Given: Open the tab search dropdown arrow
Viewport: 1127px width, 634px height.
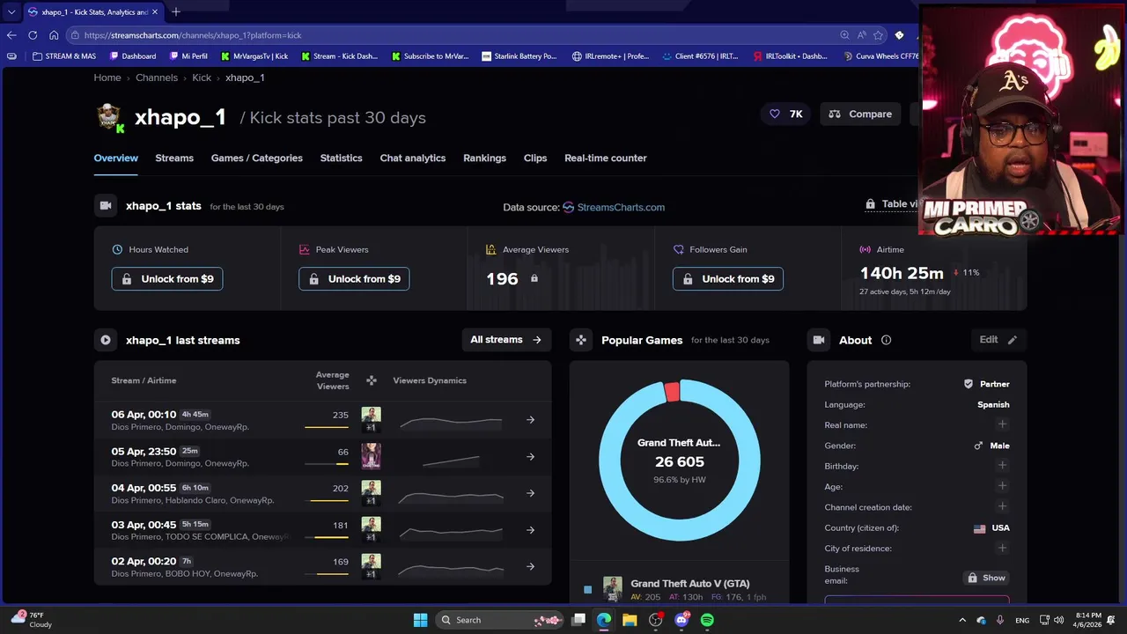Looking at the screenshot, I should pyautogui.click(x=11, y=12).
